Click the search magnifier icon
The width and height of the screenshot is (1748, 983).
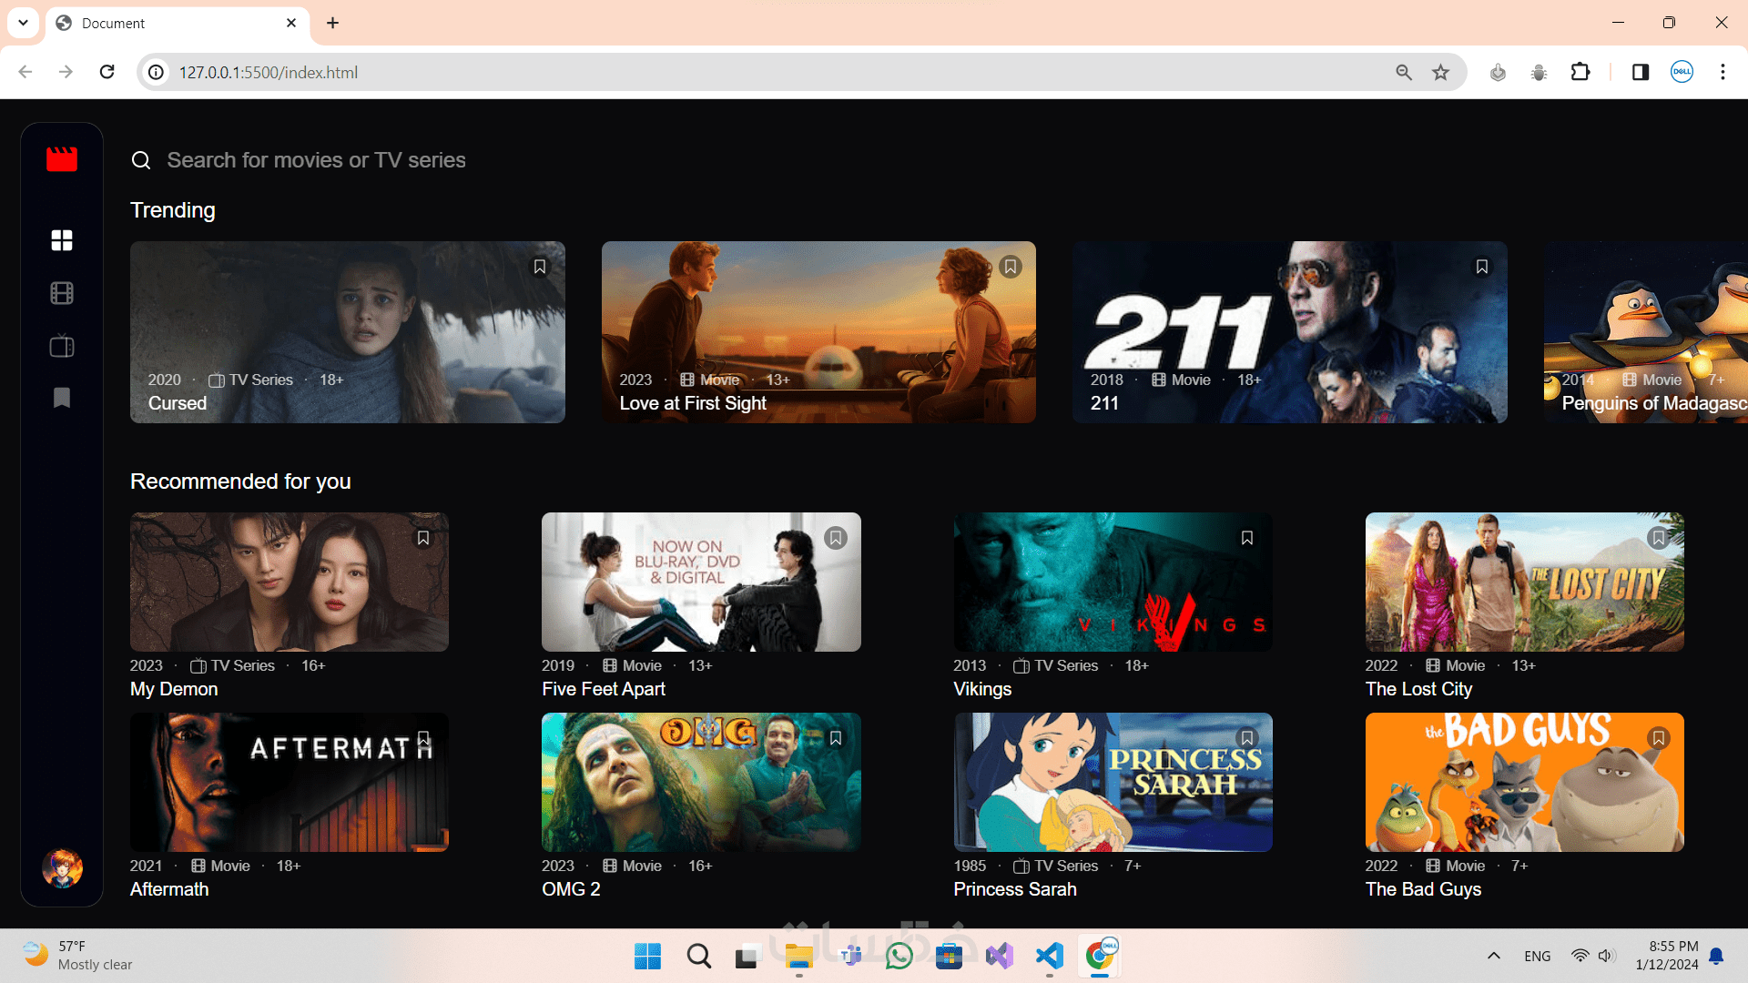point(141,161)
